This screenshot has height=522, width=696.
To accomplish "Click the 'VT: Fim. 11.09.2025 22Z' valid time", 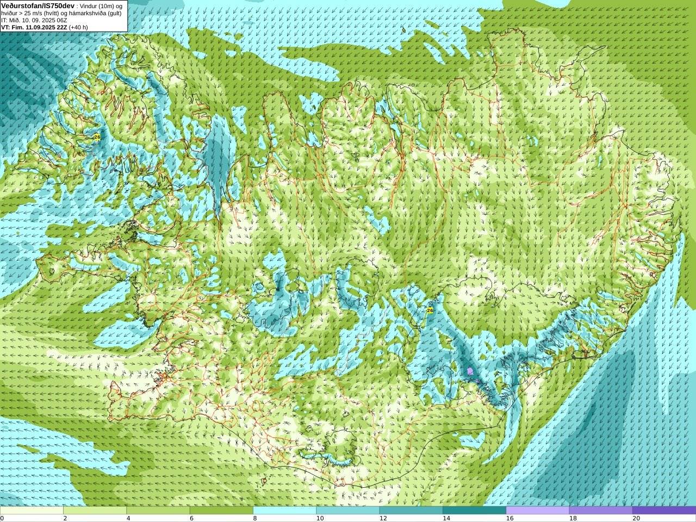I will point(34,27).
